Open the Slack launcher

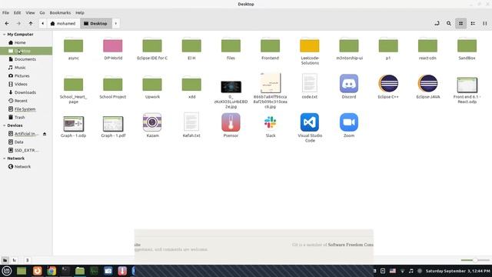(270, 122)
